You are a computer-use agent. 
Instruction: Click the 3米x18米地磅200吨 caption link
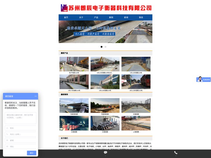point(136,90)
